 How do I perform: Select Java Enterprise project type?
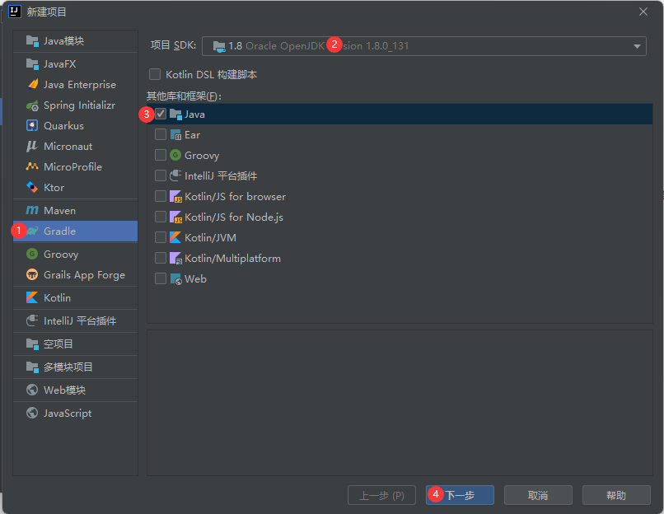75,84
